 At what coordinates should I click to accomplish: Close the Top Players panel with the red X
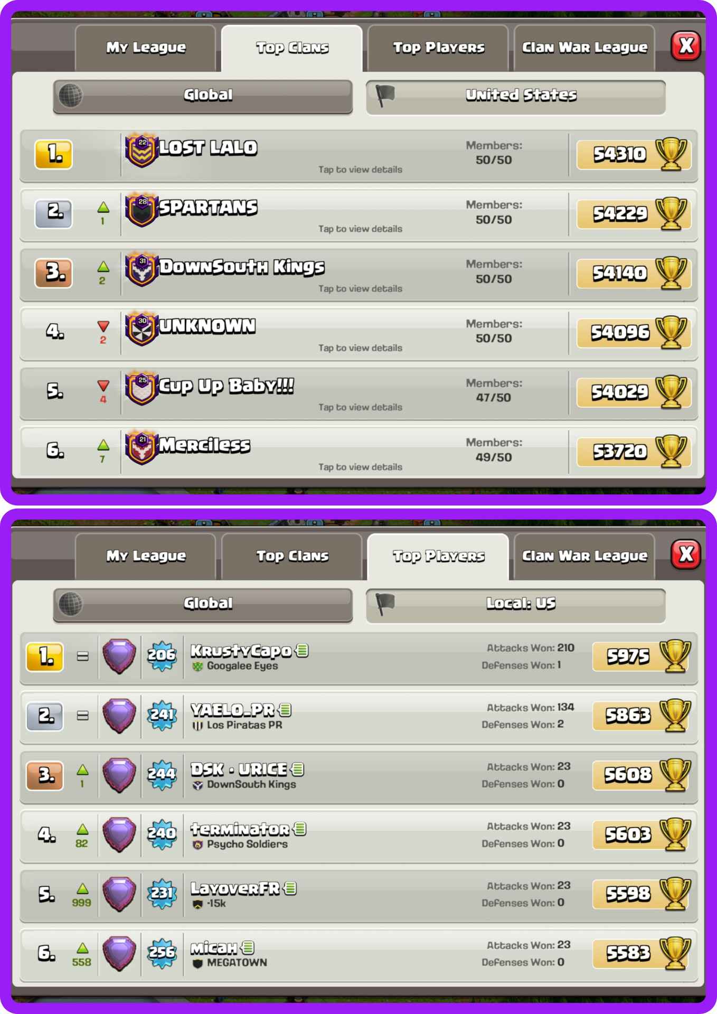coord(686,555)
